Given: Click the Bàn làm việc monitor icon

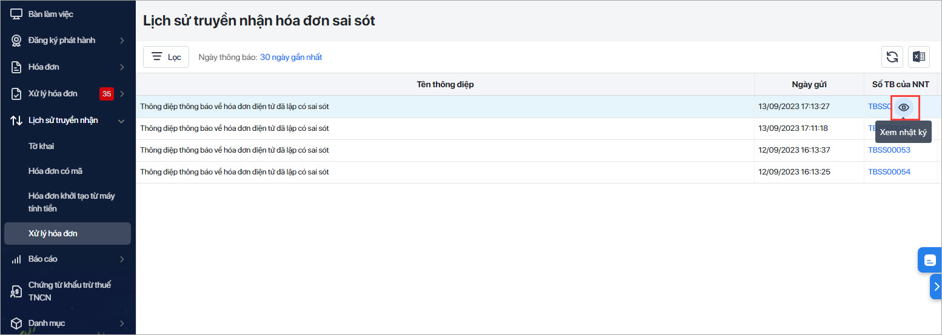Looking at the screenshot, I should (16, 14).
